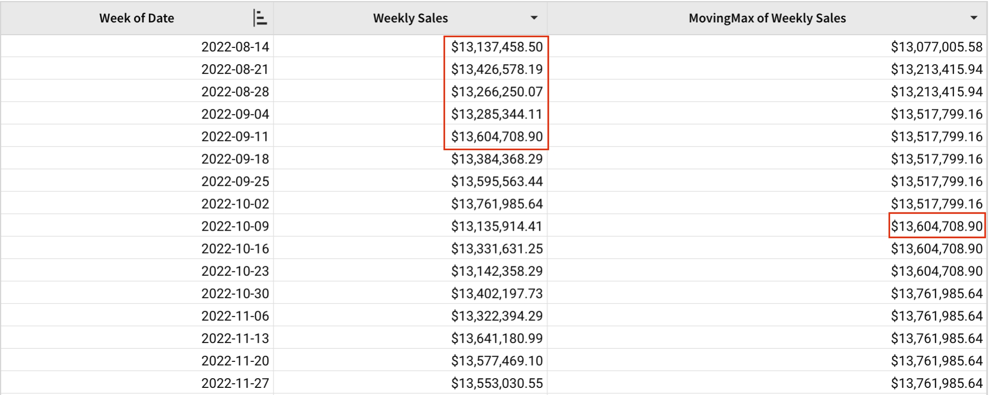Click the Weekly Sales value $13,553,030.55
Screen dimensions: 990x395
point(497,383)
